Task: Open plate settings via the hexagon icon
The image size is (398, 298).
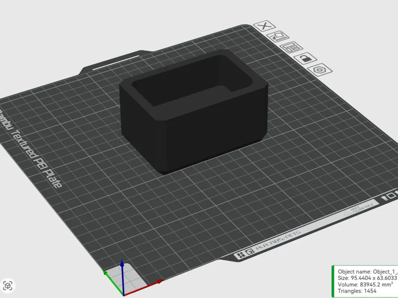Action: pos(319,70)
